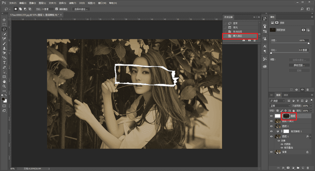Click 选择并遮住 button in options bar
This screenshot has height=171, width=315.
click(81, 9)
